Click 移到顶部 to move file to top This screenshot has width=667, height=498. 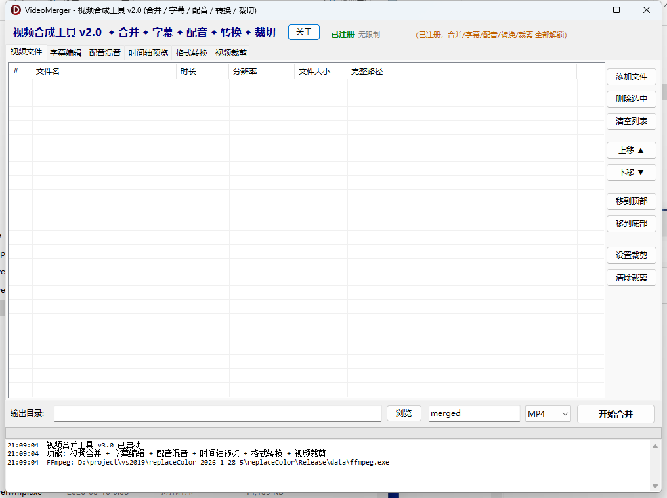click(x=631, y=201)
